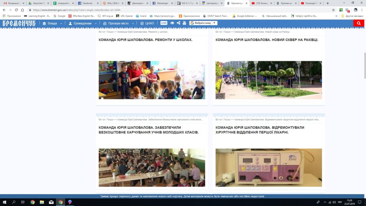Reload the page with browser refresh icon
The height and width of the screenshot is (206, 366).
[16, 10]
